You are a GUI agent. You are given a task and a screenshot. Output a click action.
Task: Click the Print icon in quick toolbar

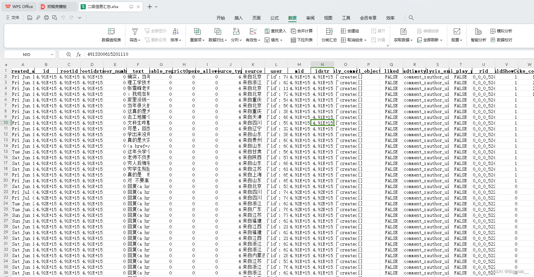pos(46,18)
